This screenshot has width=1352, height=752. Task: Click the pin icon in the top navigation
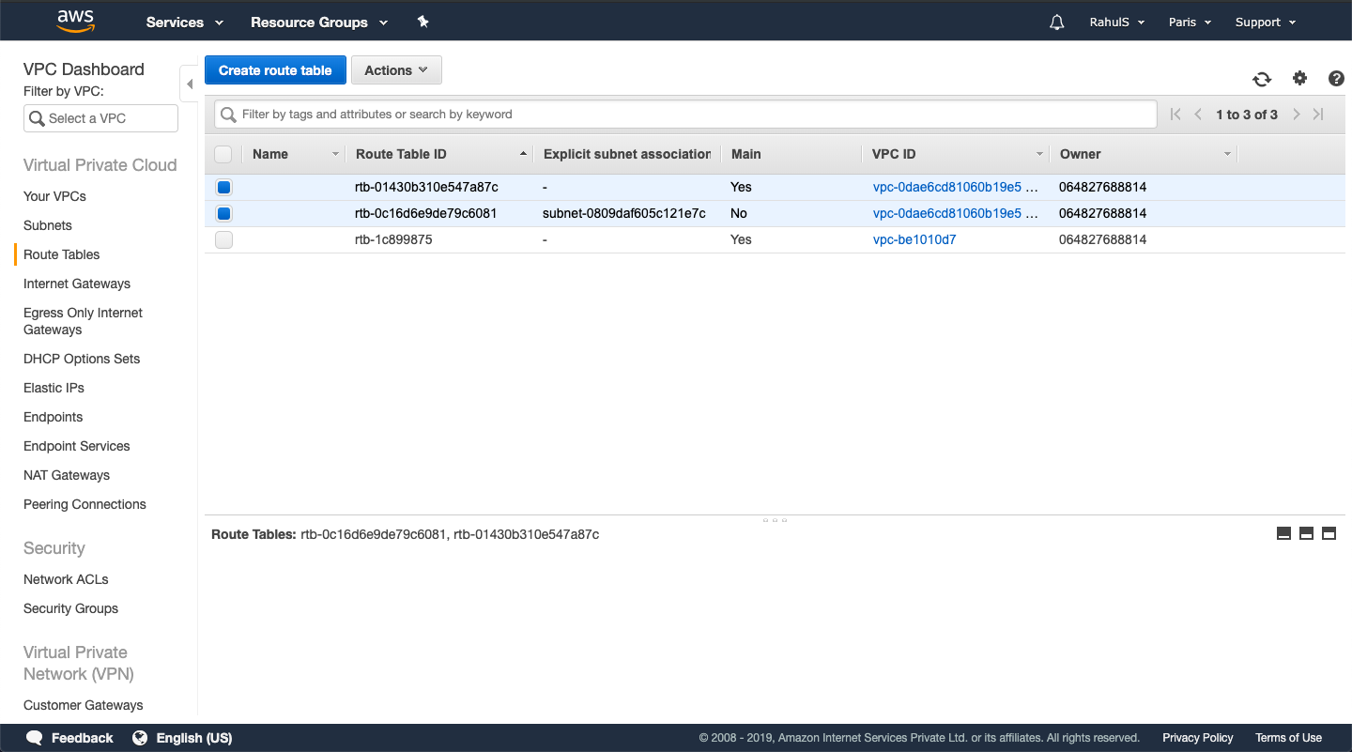(x=422, y=22)
